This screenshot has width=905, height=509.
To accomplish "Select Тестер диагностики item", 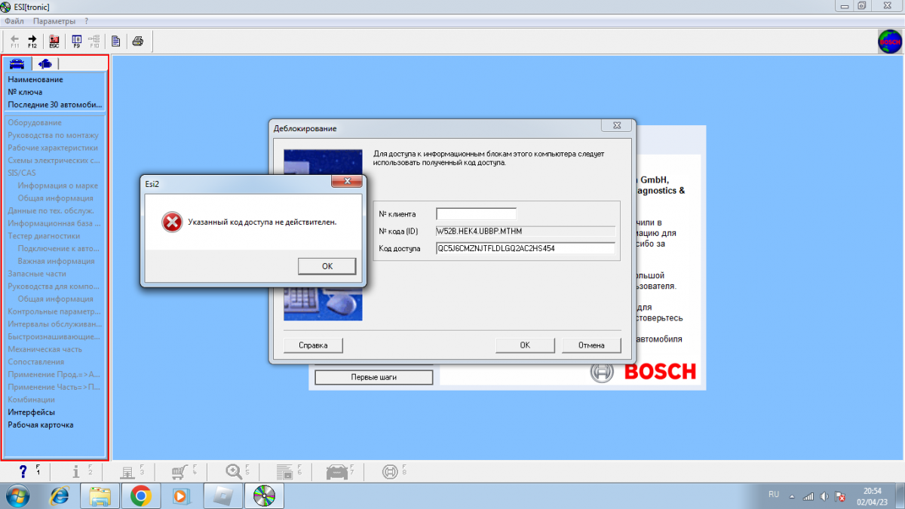I will [44, 235].
